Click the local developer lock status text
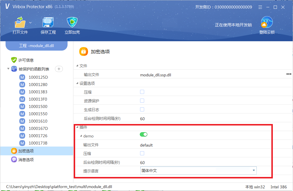The width and height of the screenshot is (293, 191). (x=233, y=25)
